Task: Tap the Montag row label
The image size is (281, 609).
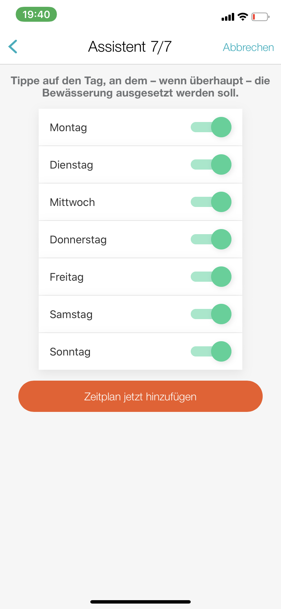Action: pyautogui.click(x=69, y=128)
